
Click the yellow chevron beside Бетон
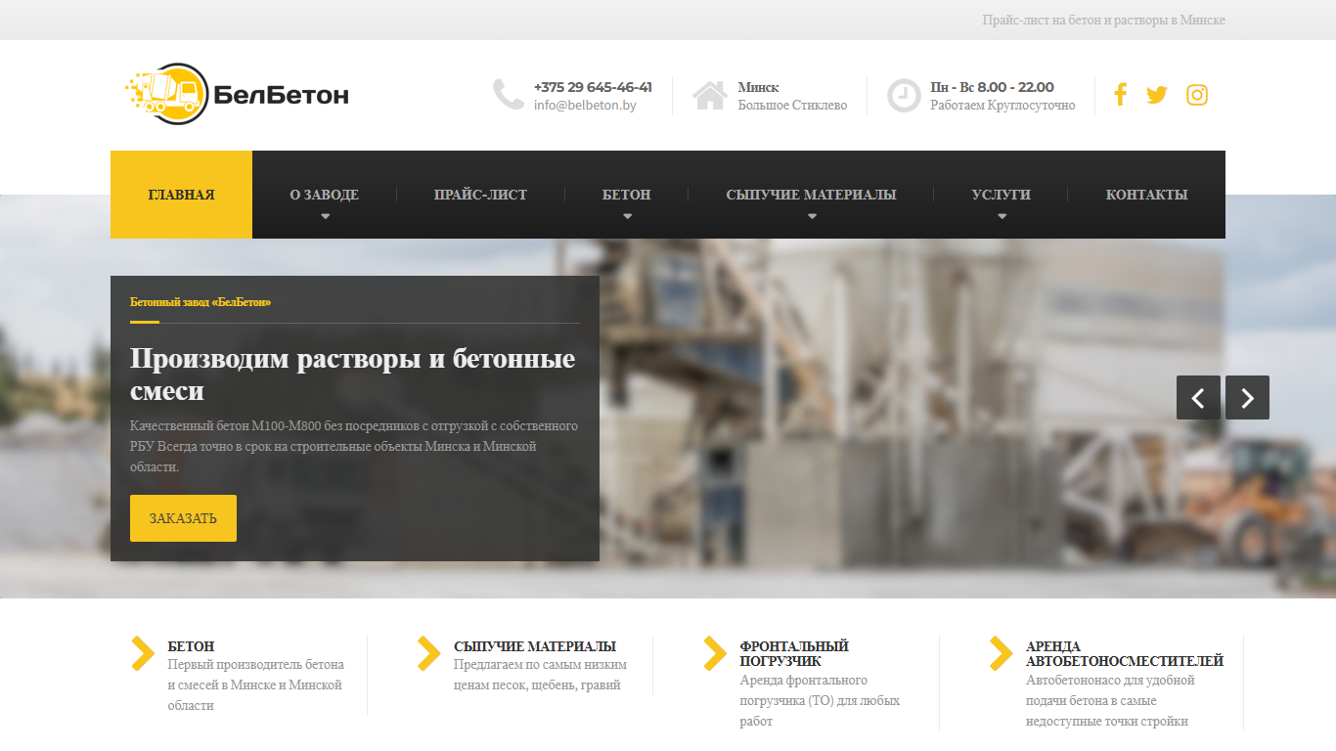[x=143, y=654]
